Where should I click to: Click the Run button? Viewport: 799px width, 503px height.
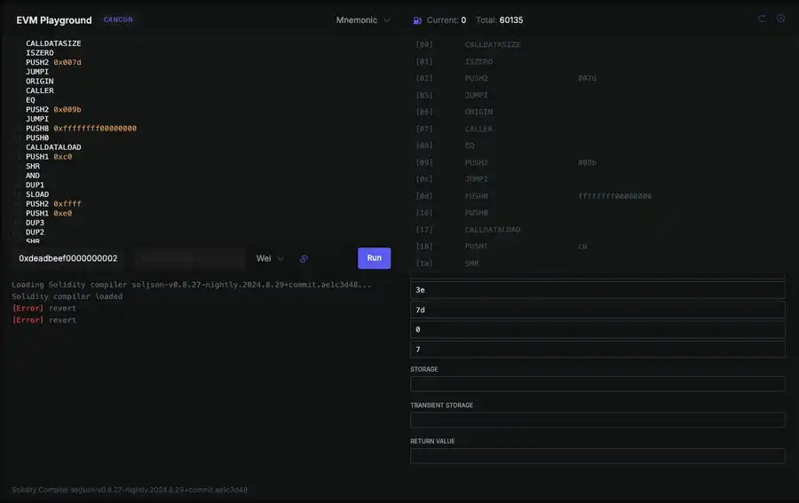(374, 258)
